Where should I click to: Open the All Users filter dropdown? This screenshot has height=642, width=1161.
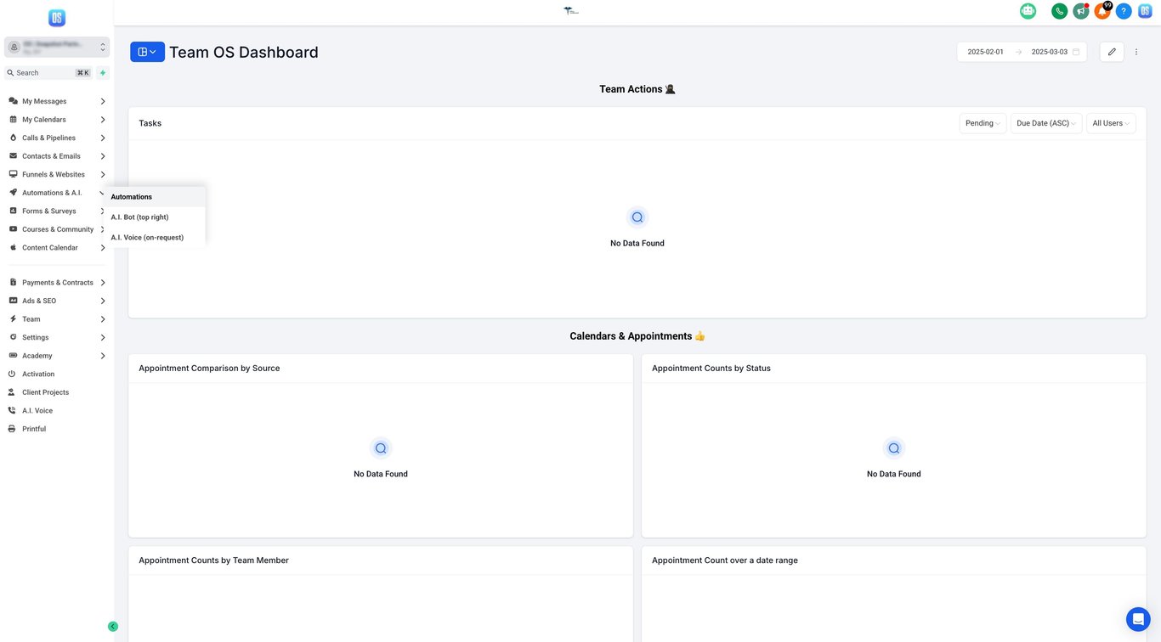click(1111, 123)
